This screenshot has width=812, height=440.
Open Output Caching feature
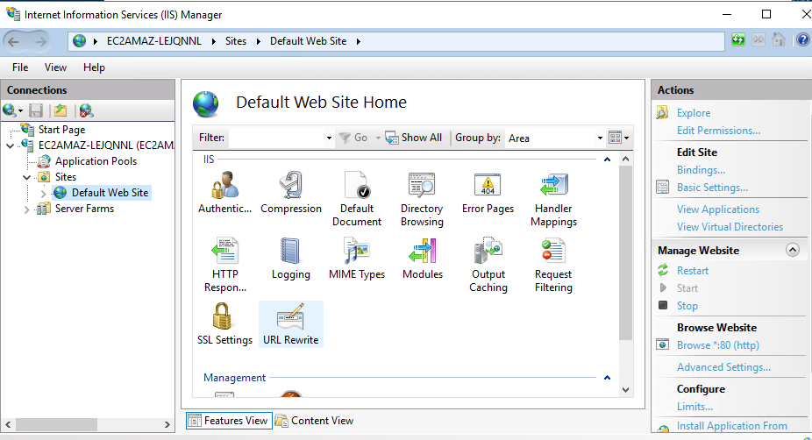point(488,265)
